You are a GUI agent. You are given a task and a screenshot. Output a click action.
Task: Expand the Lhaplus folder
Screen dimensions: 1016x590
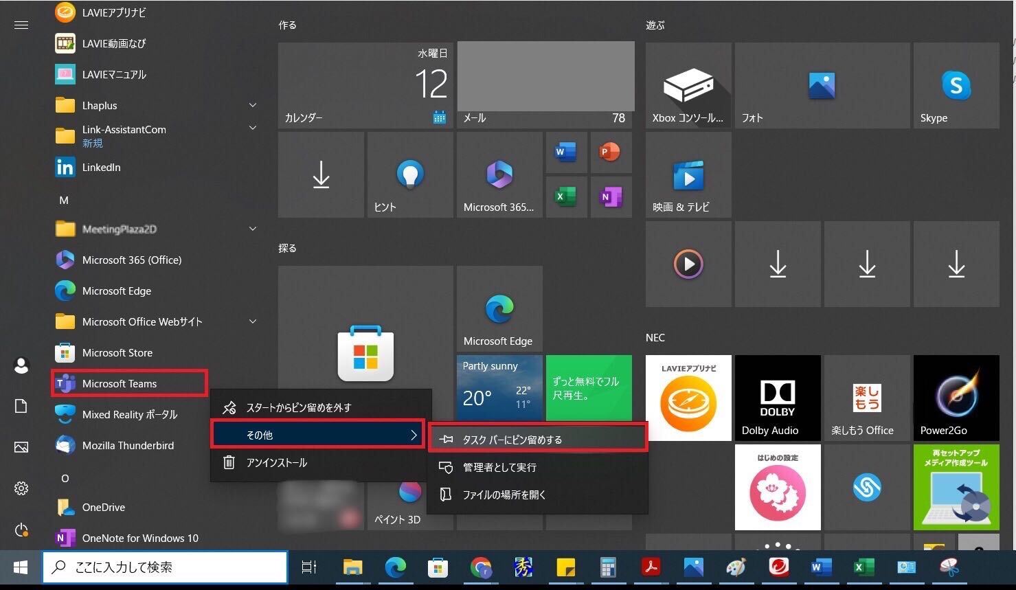pos(252,106)
